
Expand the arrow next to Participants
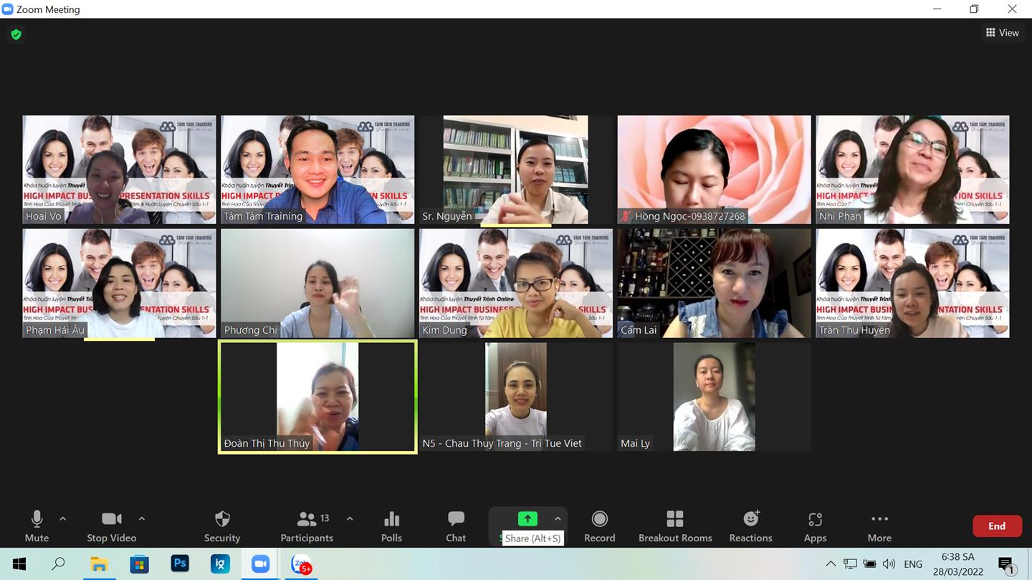(350, 518)
